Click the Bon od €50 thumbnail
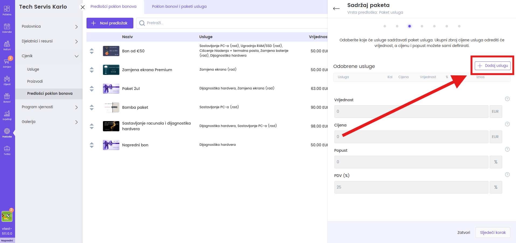The width and height of the screenshot is (516, 243). (111, 51)
